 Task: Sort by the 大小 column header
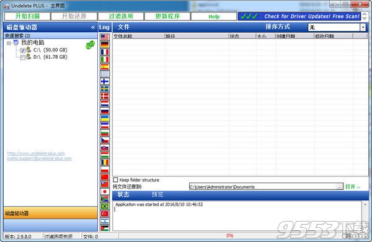tap(266, 36)
